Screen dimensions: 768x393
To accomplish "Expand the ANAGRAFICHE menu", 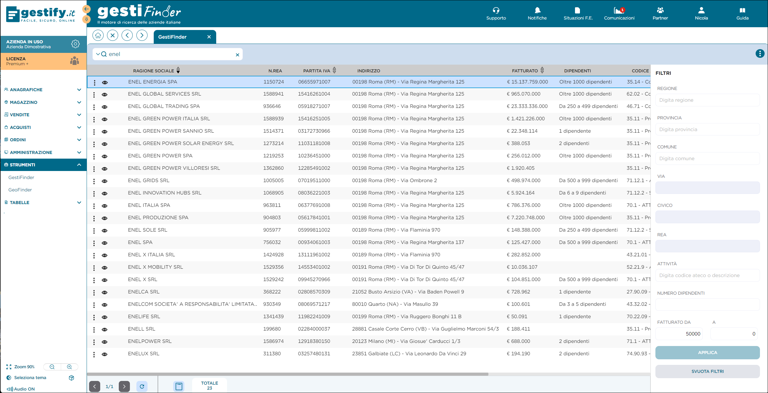I will (x=43, y=90).
